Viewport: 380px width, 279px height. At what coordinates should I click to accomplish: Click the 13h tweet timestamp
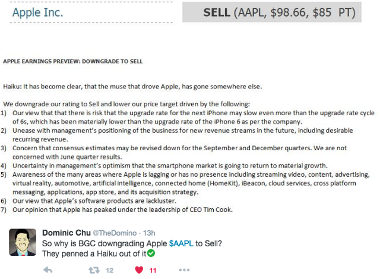point(149,233)
